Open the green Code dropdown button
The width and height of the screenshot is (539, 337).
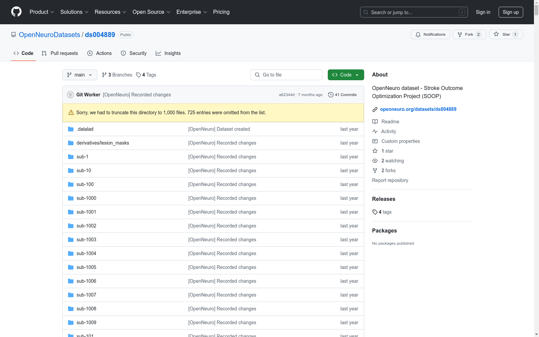pos(346,75)
